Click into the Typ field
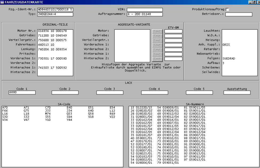Image resolution: width=260 pixels, height=168 pixels. (x=55, y=14)
